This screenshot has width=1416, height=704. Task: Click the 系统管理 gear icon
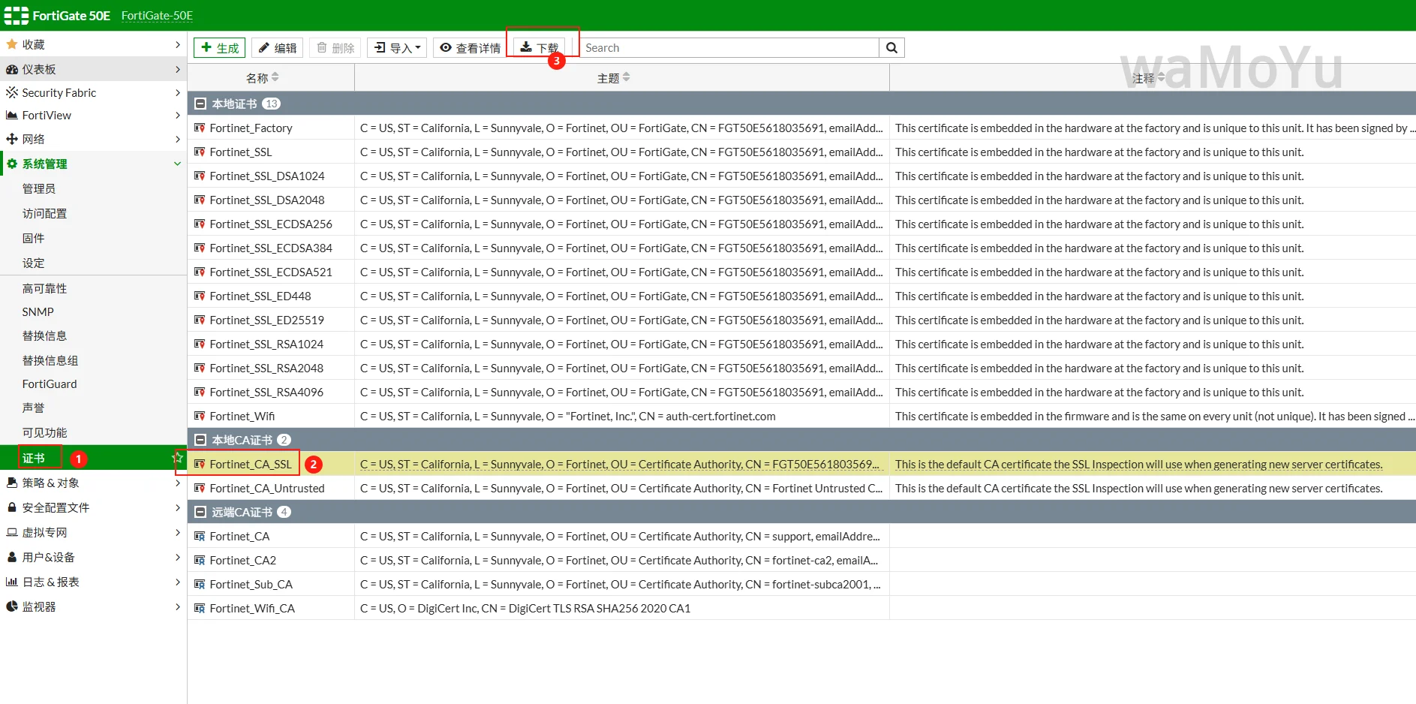(12, 164)
